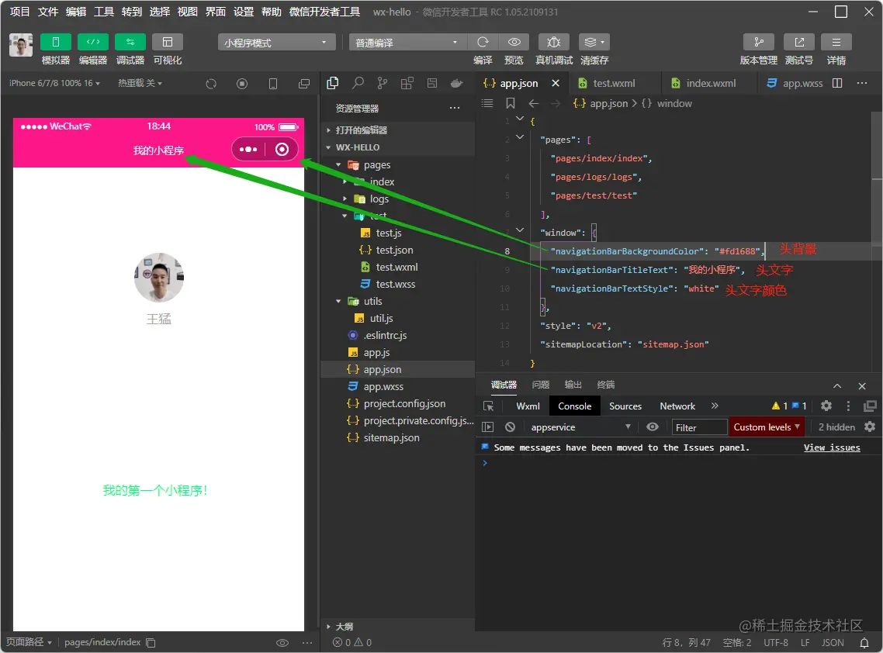Open the extensions sidebar icon
The width and height of the screenshot is (883, 653).
click(x=407, y=83)
